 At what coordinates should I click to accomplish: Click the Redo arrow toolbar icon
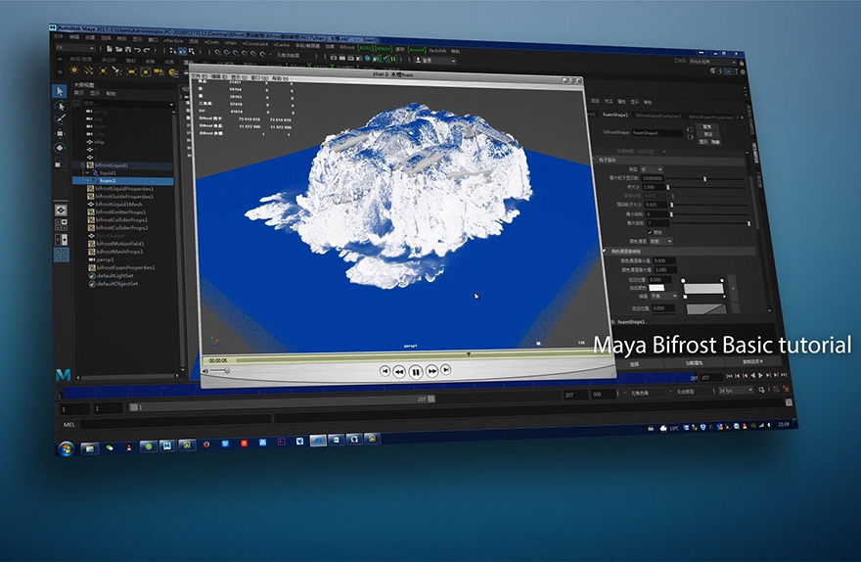147,49
